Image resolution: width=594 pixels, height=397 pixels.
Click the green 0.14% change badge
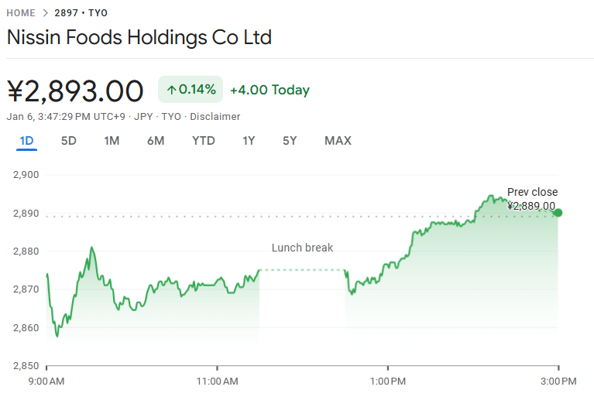[191, 90]
